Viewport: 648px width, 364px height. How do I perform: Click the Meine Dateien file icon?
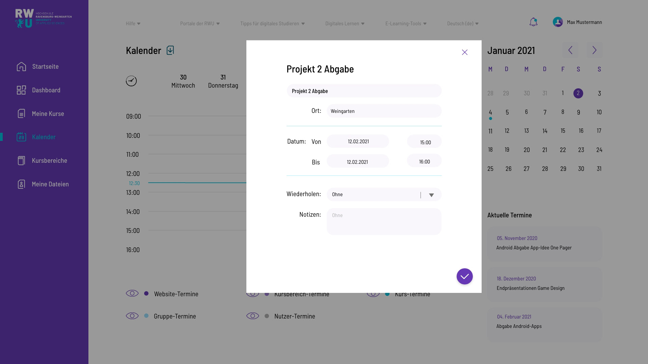pos(21,184)
